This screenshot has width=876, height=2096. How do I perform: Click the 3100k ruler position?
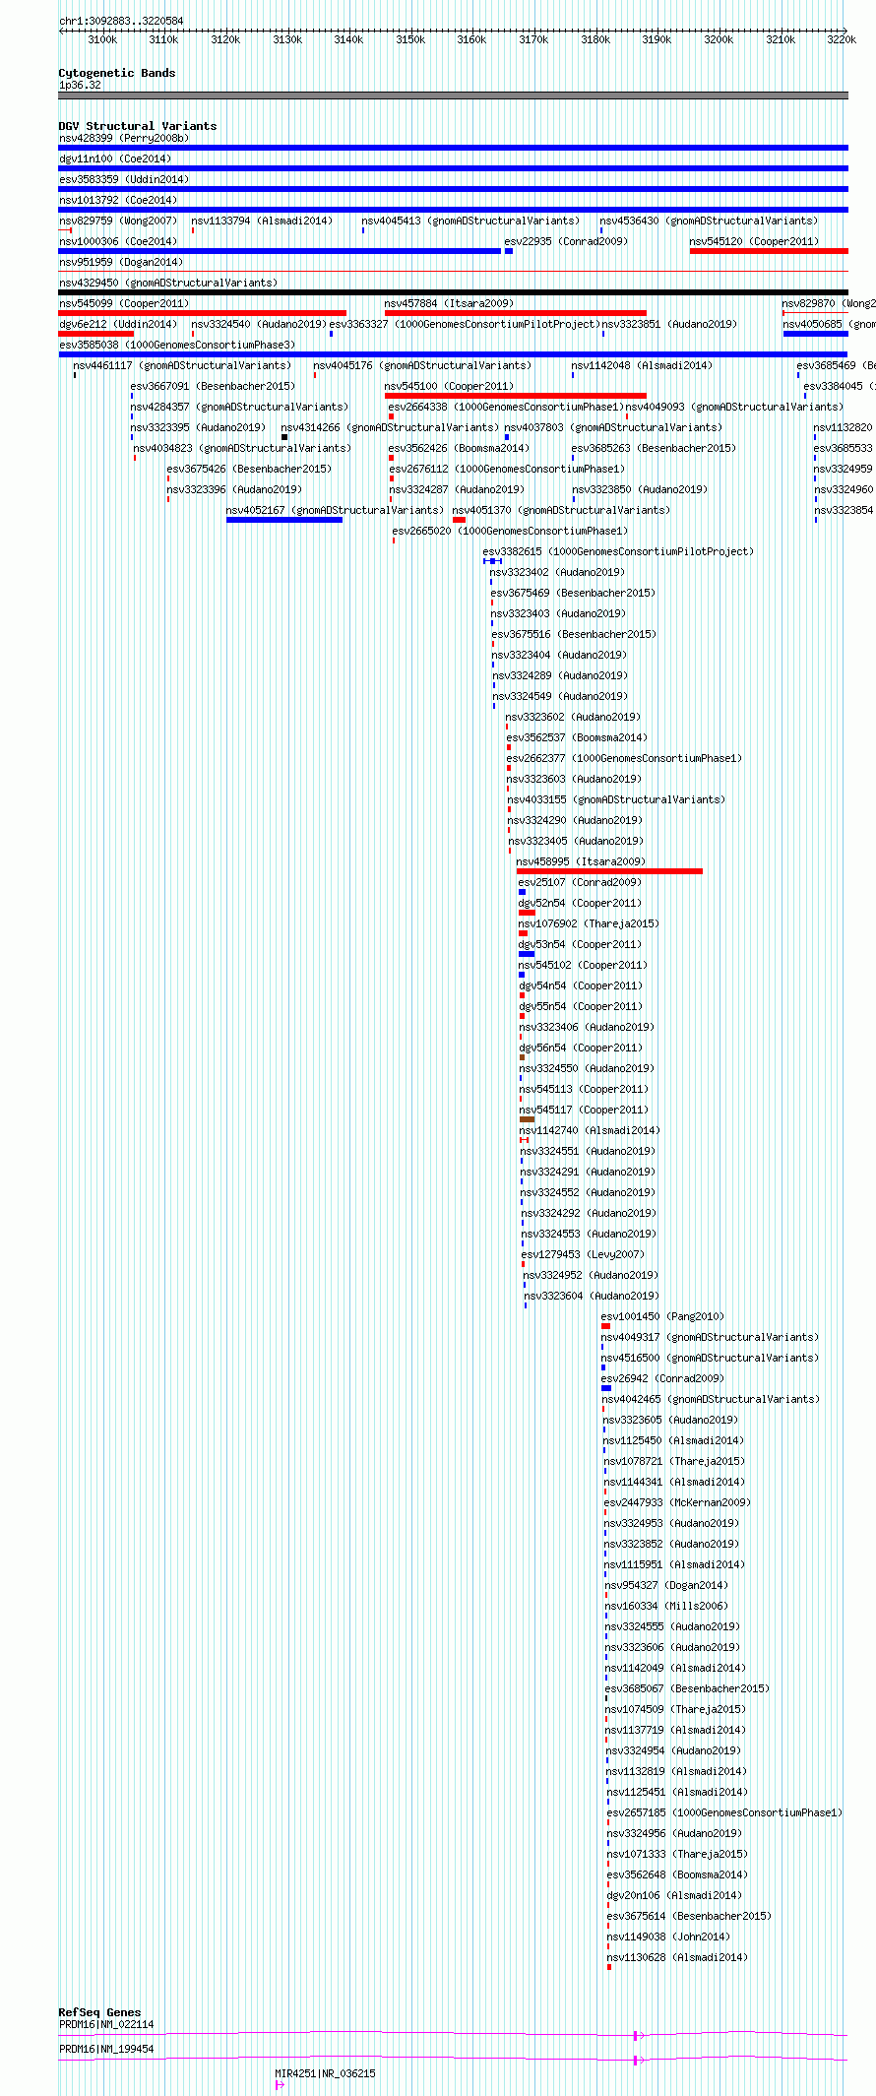[x=102, y=40]
